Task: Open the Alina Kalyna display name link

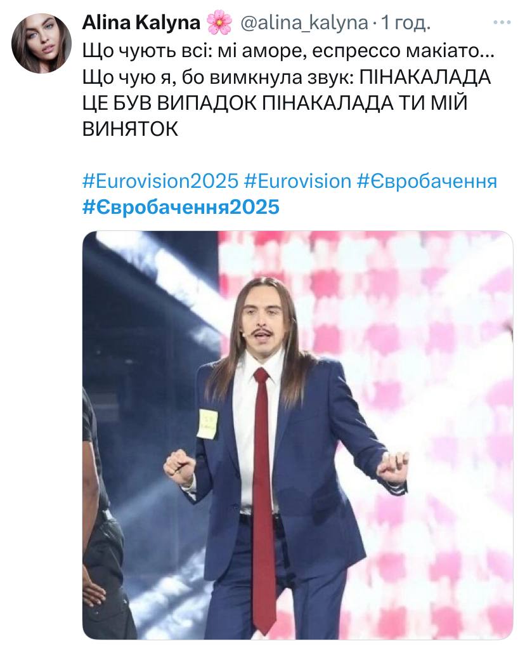Action: click(x=141, y=23)
